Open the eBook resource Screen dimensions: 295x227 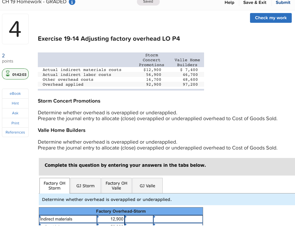coord(15,93)
